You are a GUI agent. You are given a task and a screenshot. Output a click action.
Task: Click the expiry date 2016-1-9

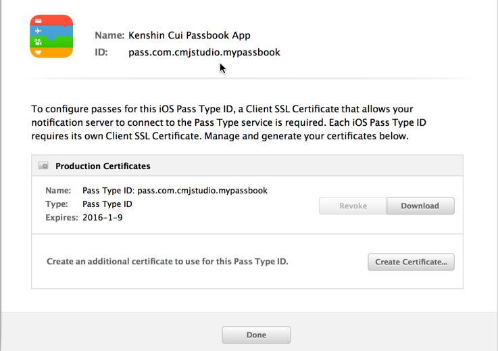(103, 218)
